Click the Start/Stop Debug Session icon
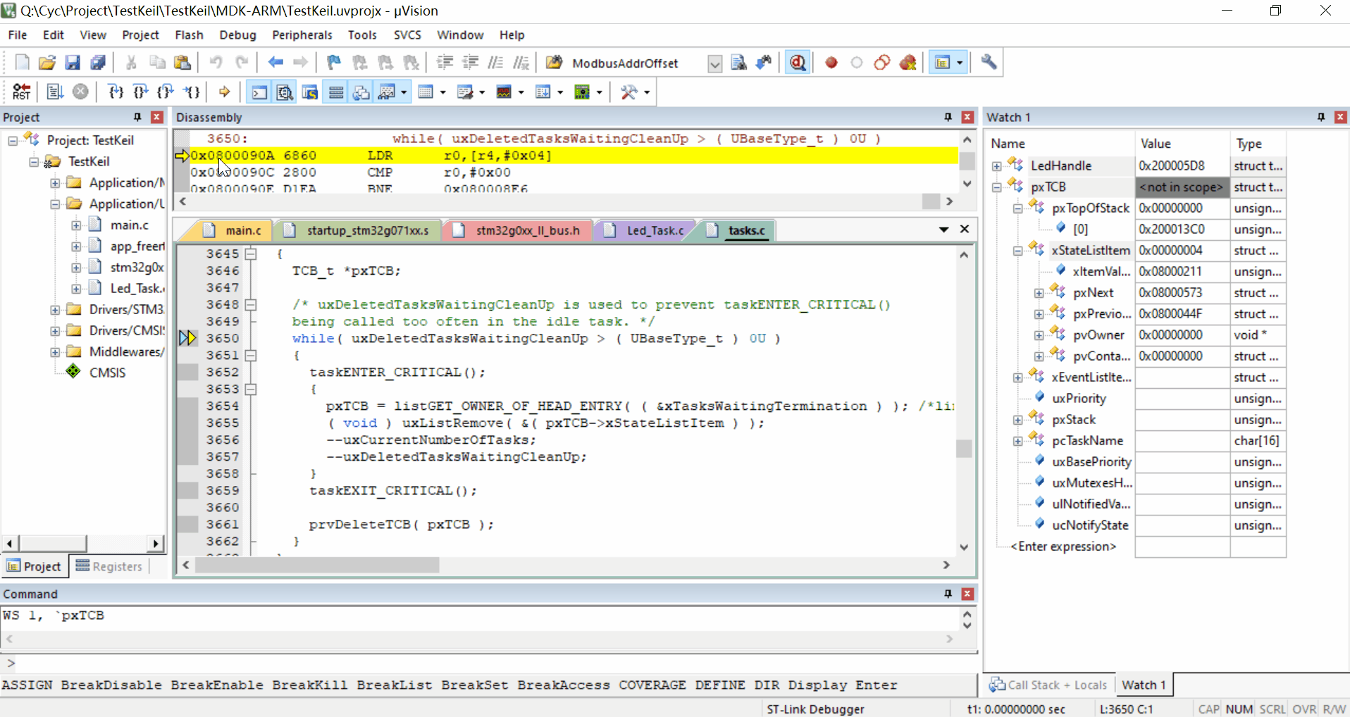The width and height of the screenshot is (1350, 717). point(798,63)
